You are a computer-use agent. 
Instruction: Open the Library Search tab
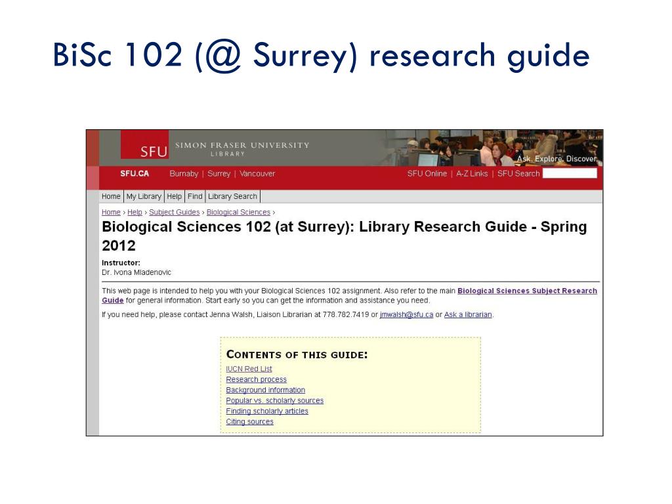click(x=233, y=196)
